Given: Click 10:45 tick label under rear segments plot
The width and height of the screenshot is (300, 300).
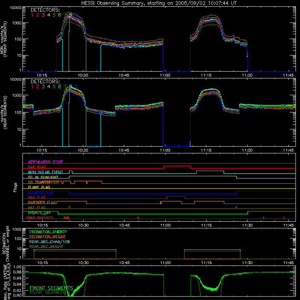Looking at the screenshot, I should (x=124, y=150).
